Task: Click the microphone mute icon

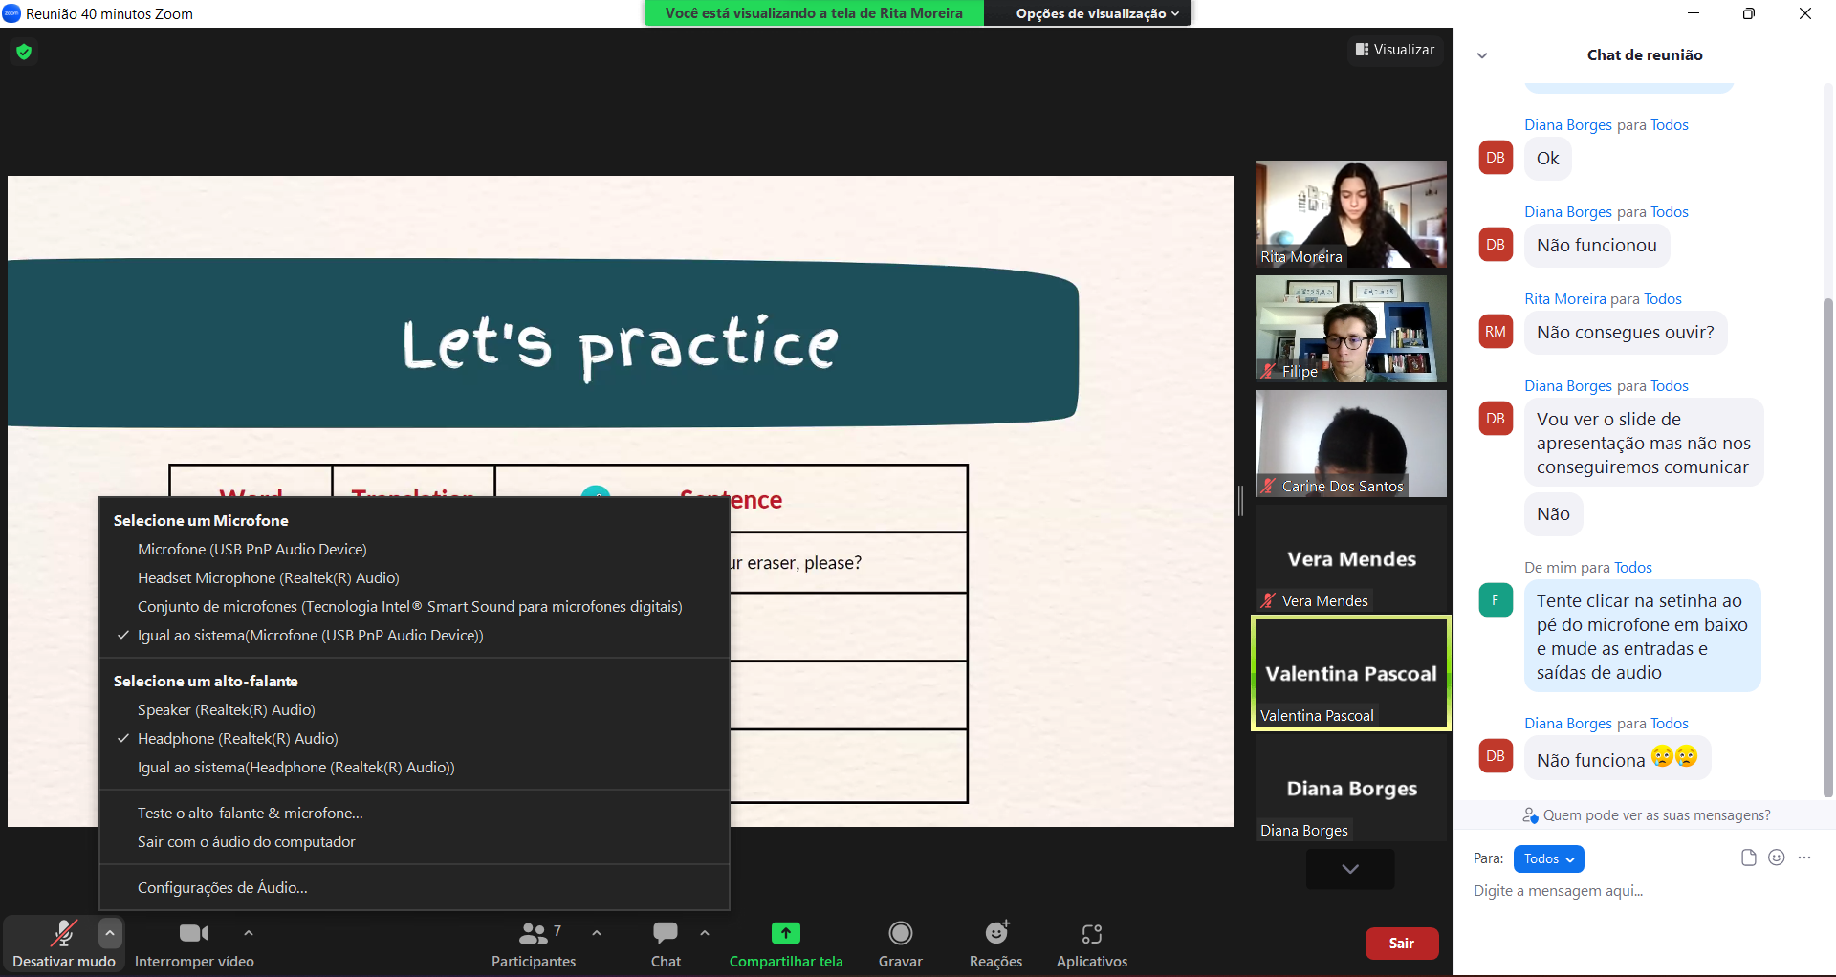Action: click(63, 933)
